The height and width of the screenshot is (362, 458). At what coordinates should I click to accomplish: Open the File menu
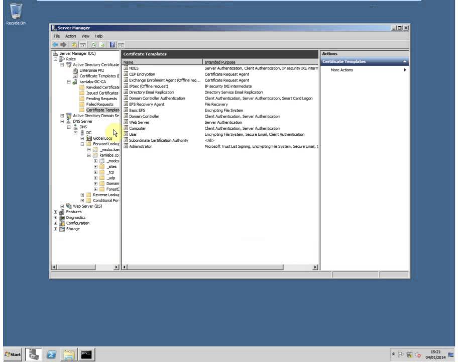click(57, 36)
